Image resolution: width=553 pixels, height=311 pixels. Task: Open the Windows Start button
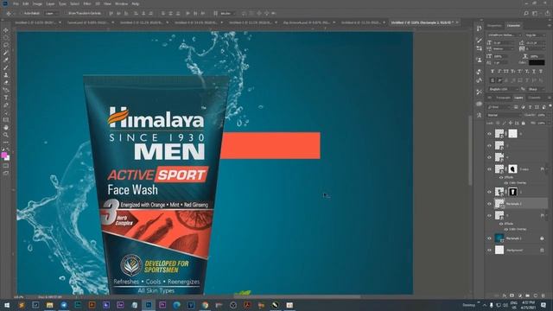click(7, 305)
